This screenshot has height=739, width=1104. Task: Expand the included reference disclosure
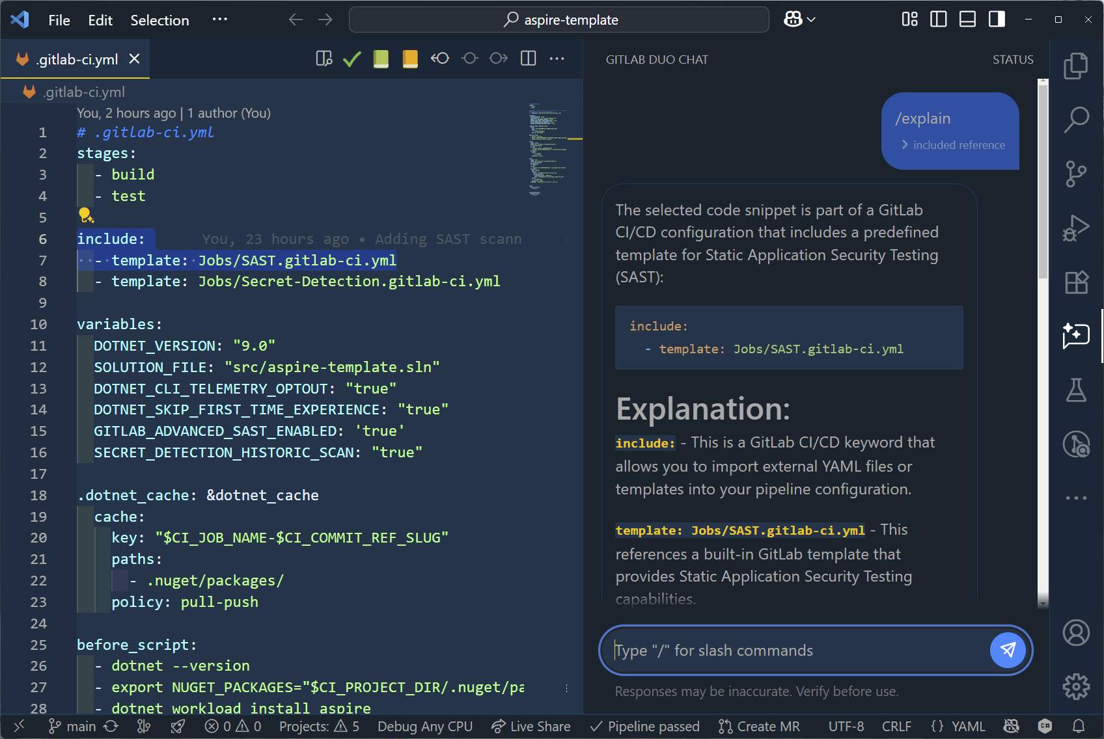pos(954,145)
